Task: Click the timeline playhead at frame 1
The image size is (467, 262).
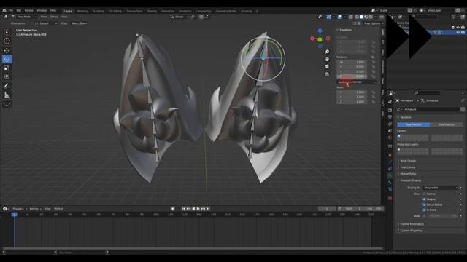Action: click(14, 214)
